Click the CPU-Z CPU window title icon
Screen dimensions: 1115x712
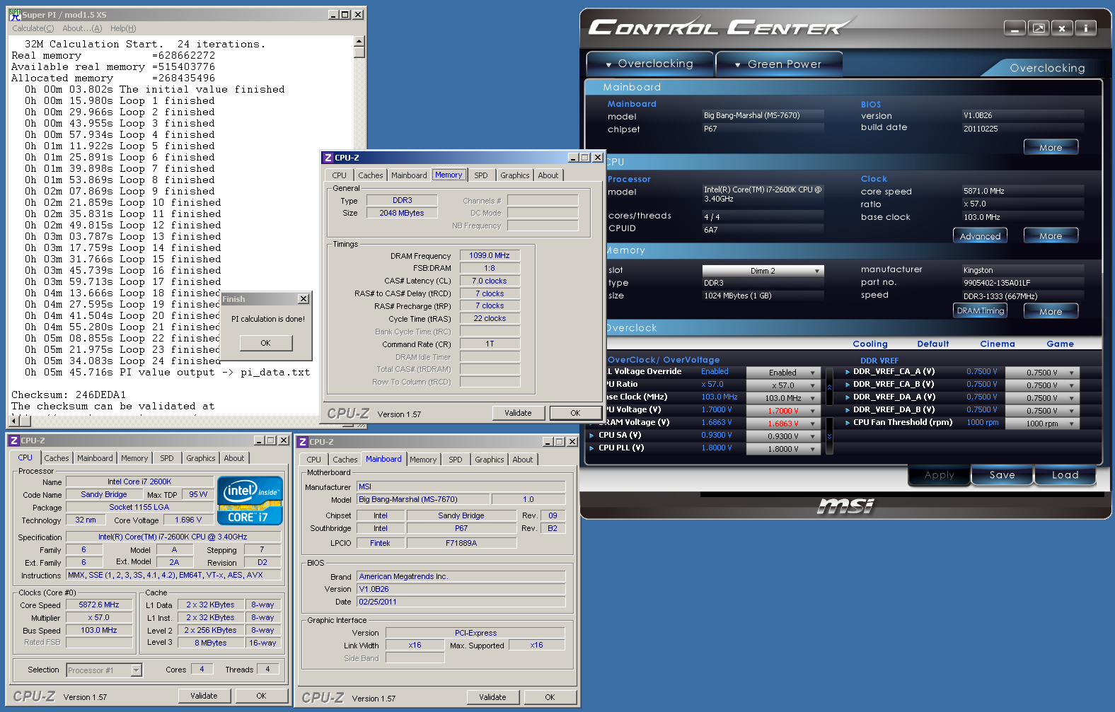pos(13,440)
